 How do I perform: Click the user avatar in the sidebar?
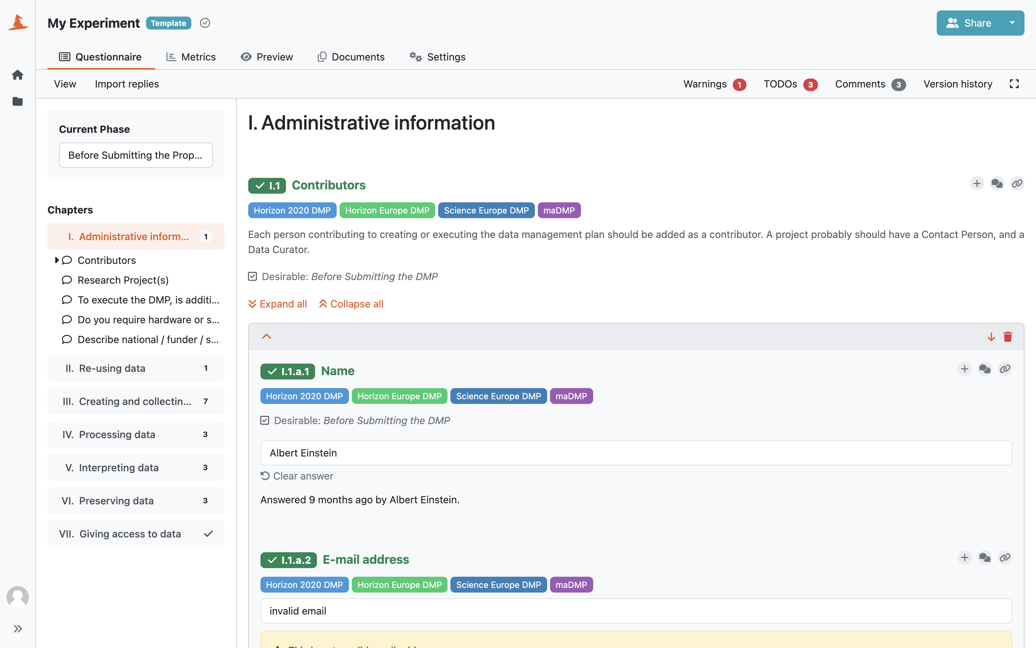coord(18,597)
